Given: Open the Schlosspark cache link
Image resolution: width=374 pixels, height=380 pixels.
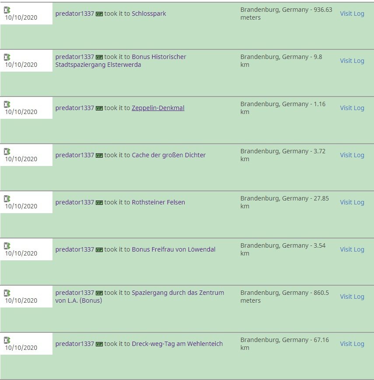Looking at the screenshot, I should tap(149, 14).
